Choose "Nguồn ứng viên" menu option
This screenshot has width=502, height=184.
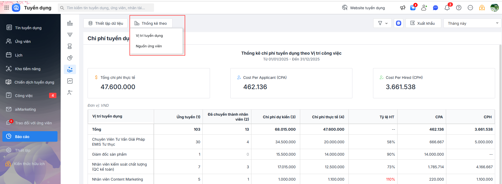[x=149, y=46]
